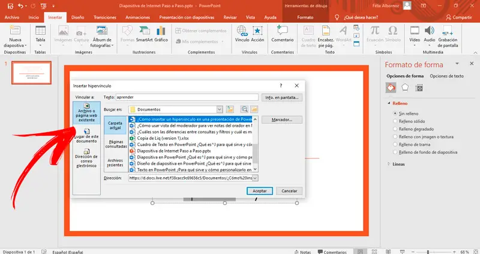Choose Carpeta actual view
This screenshot has width=480, height=254.
click(x=115, y=125)
